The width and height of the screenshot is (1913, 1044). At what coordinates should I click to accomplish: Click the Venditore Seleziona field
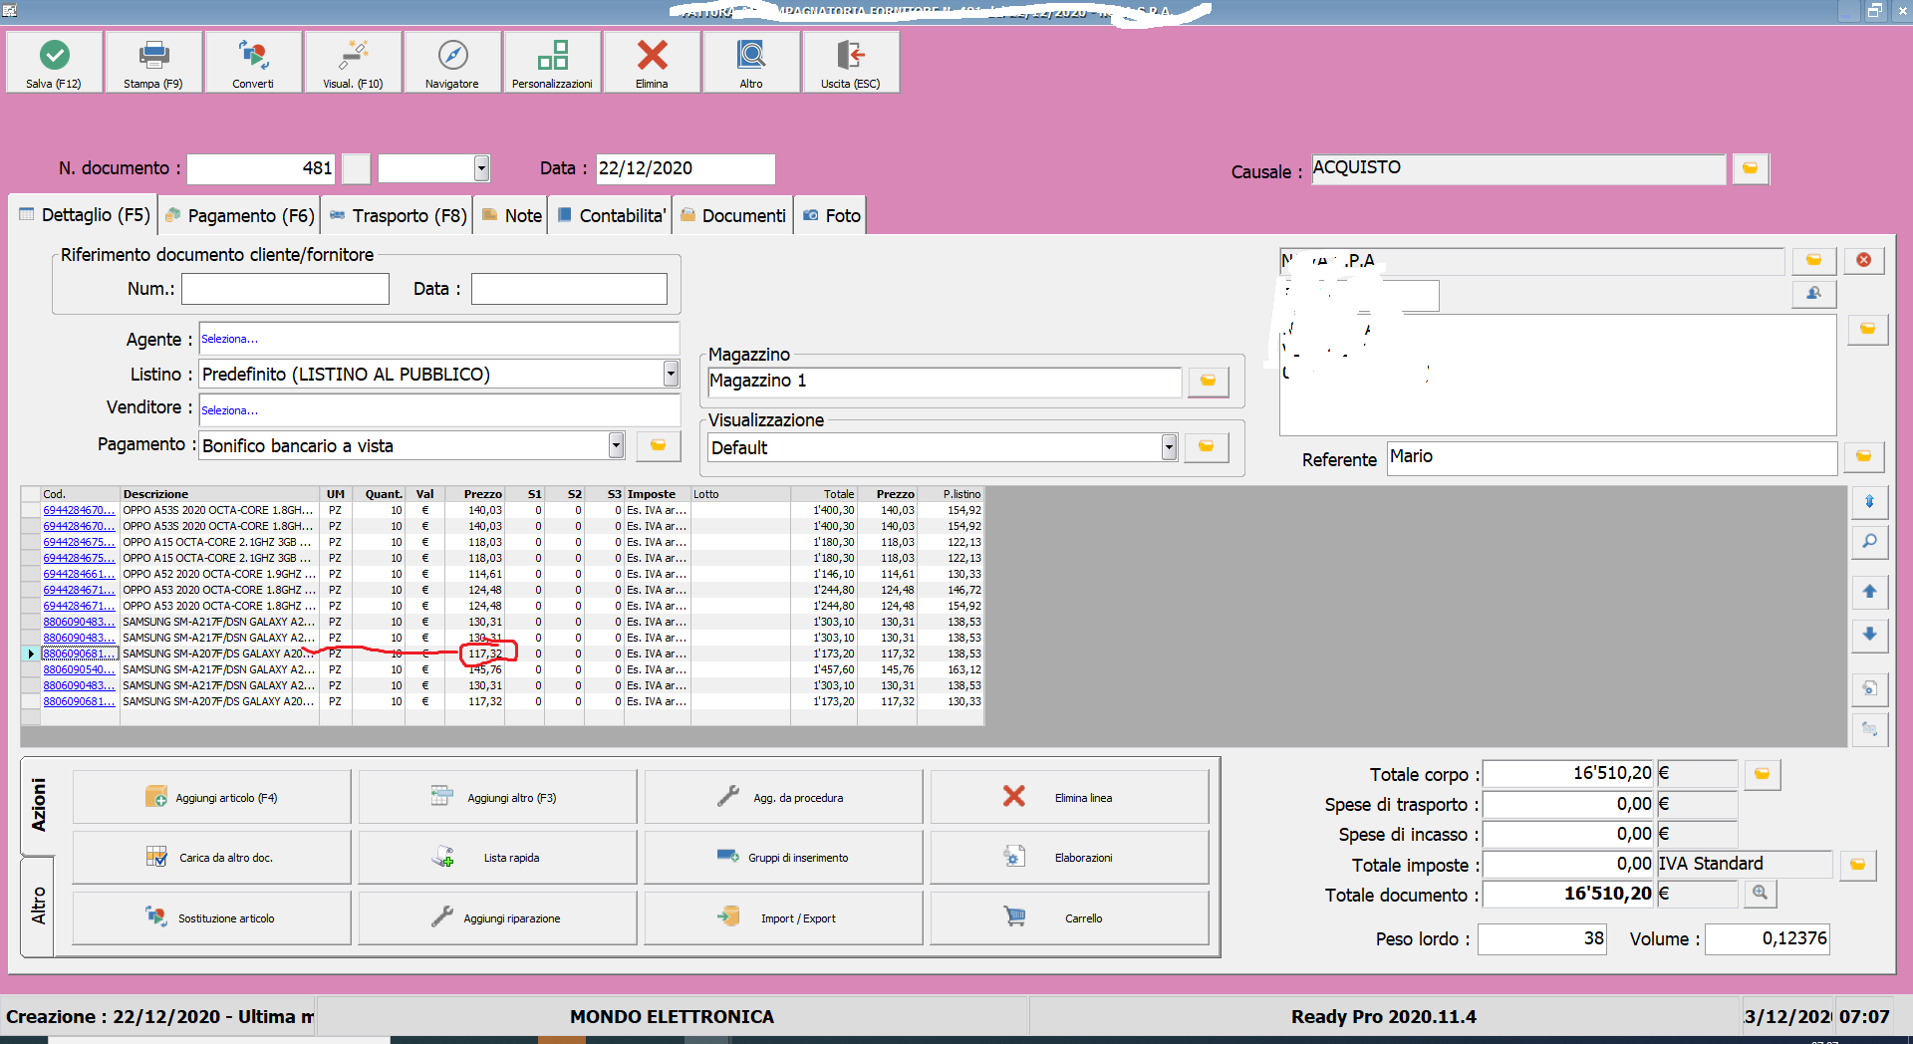click(439, 410)
